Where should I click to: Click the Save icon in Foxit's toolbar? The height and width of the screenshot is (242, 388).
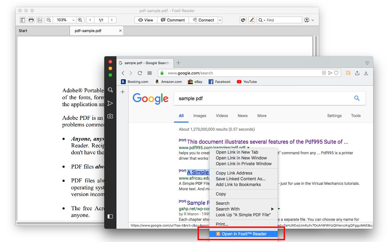(x=40, y=20)
